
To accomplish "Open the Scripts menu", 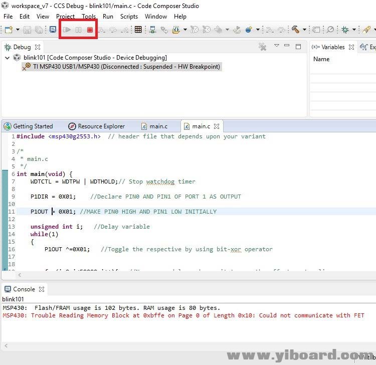I will tap(129, 17).
